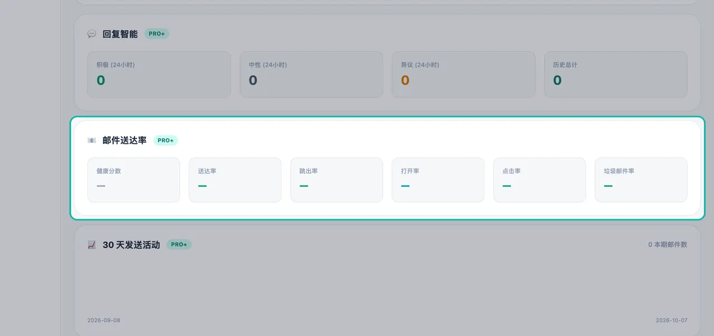Click the 健康分数 label
The width and height of the screenshot is (714, 336).
click(109, 171)
